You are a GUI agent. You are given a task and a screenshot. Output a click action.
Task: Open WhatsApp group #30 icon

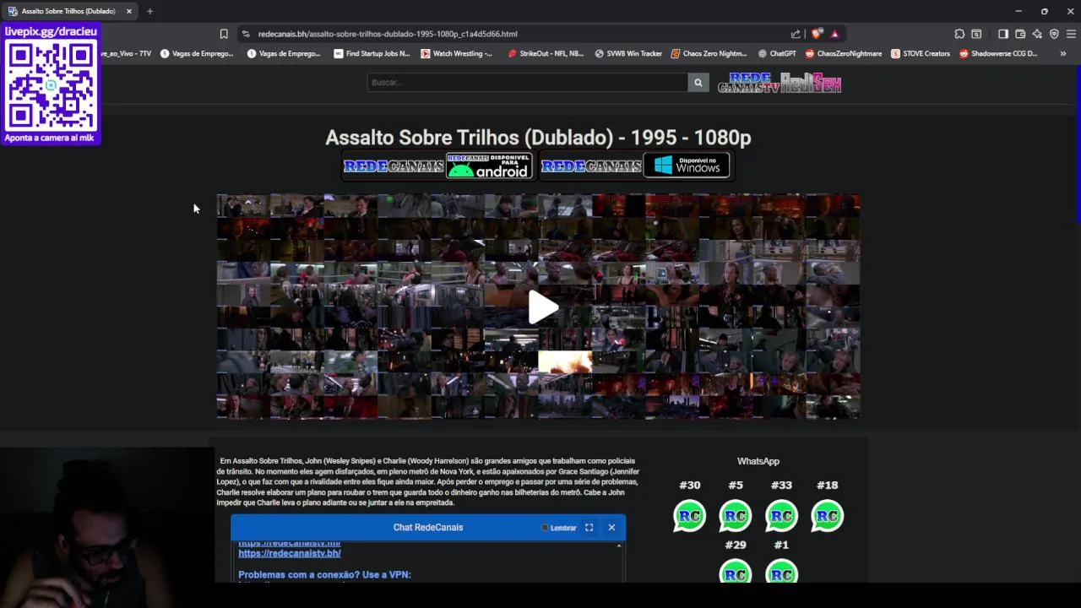pyautogui.click(x=689, y=516)
